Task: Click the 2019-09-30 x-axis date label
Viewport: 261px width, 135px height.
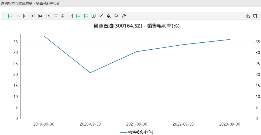Action: [44, 124]
